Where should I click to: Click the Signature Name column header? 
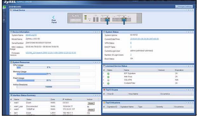[127, 107]
